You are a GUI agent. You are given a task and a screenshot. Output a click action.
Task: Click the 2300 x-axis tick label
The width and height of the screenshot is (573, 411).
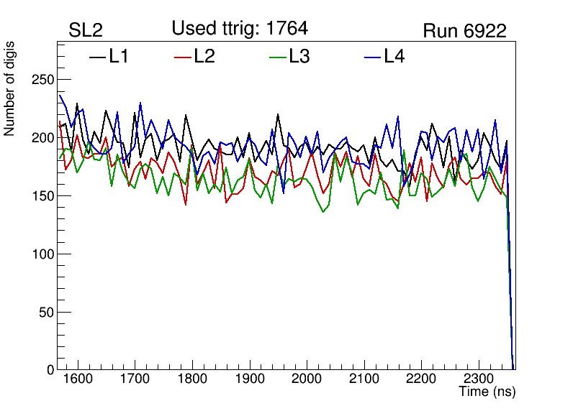coord(479,379)
